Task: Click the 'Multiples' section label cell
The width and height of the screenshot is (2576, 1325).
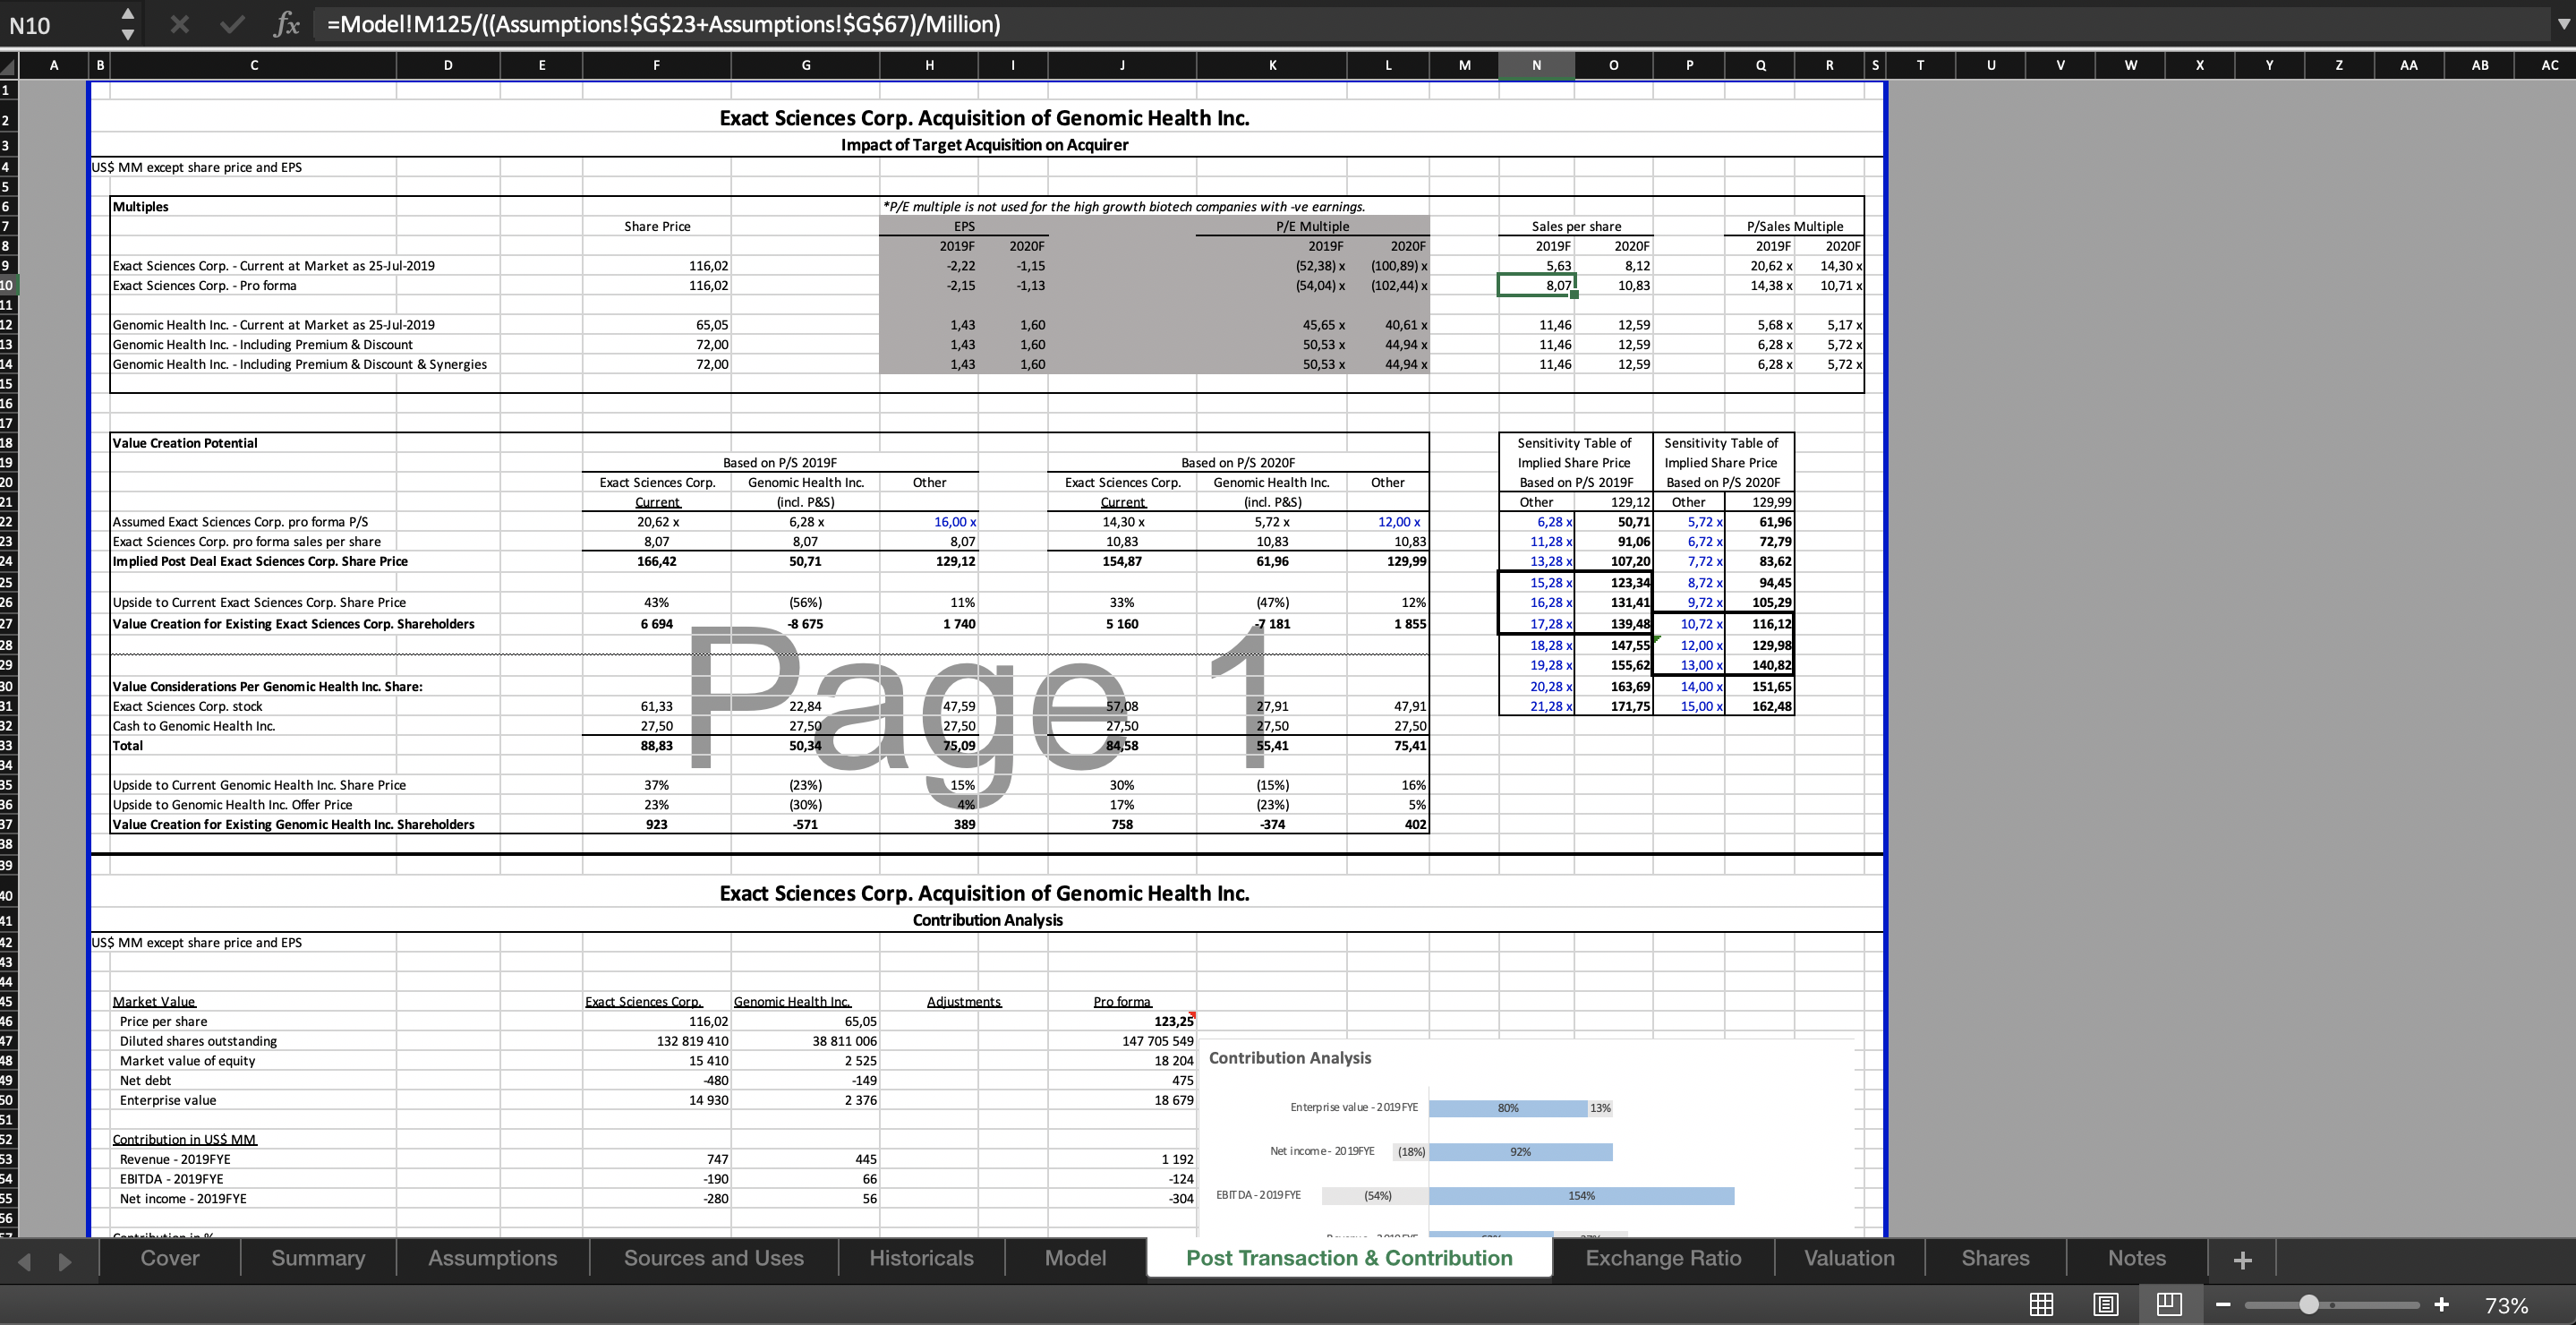Action: [254, 207]
